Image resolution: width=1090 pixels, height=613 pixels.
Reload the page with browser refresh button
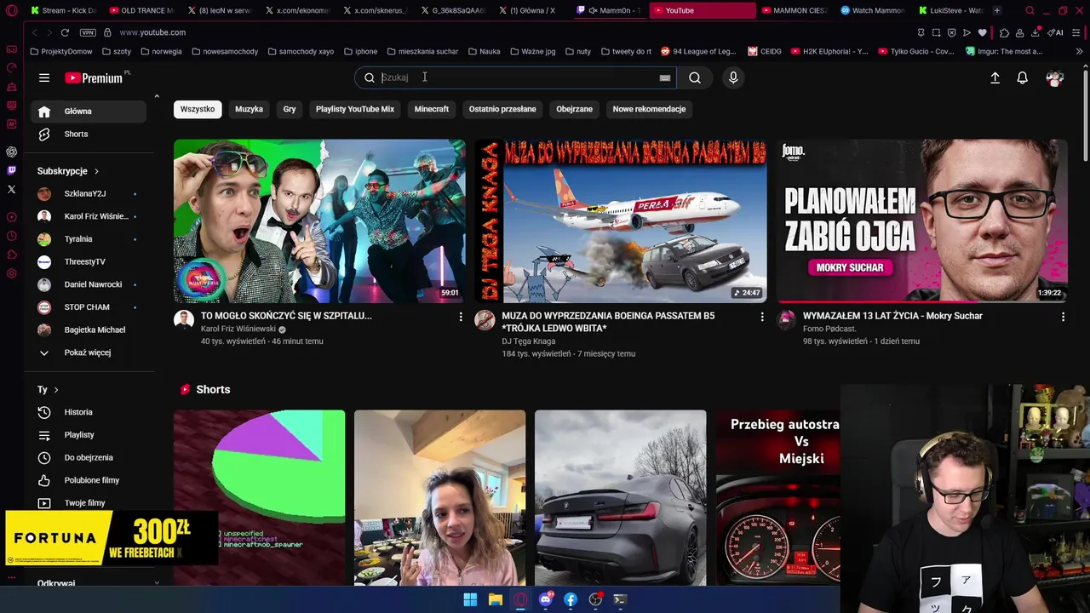click(x=65, y=32)
